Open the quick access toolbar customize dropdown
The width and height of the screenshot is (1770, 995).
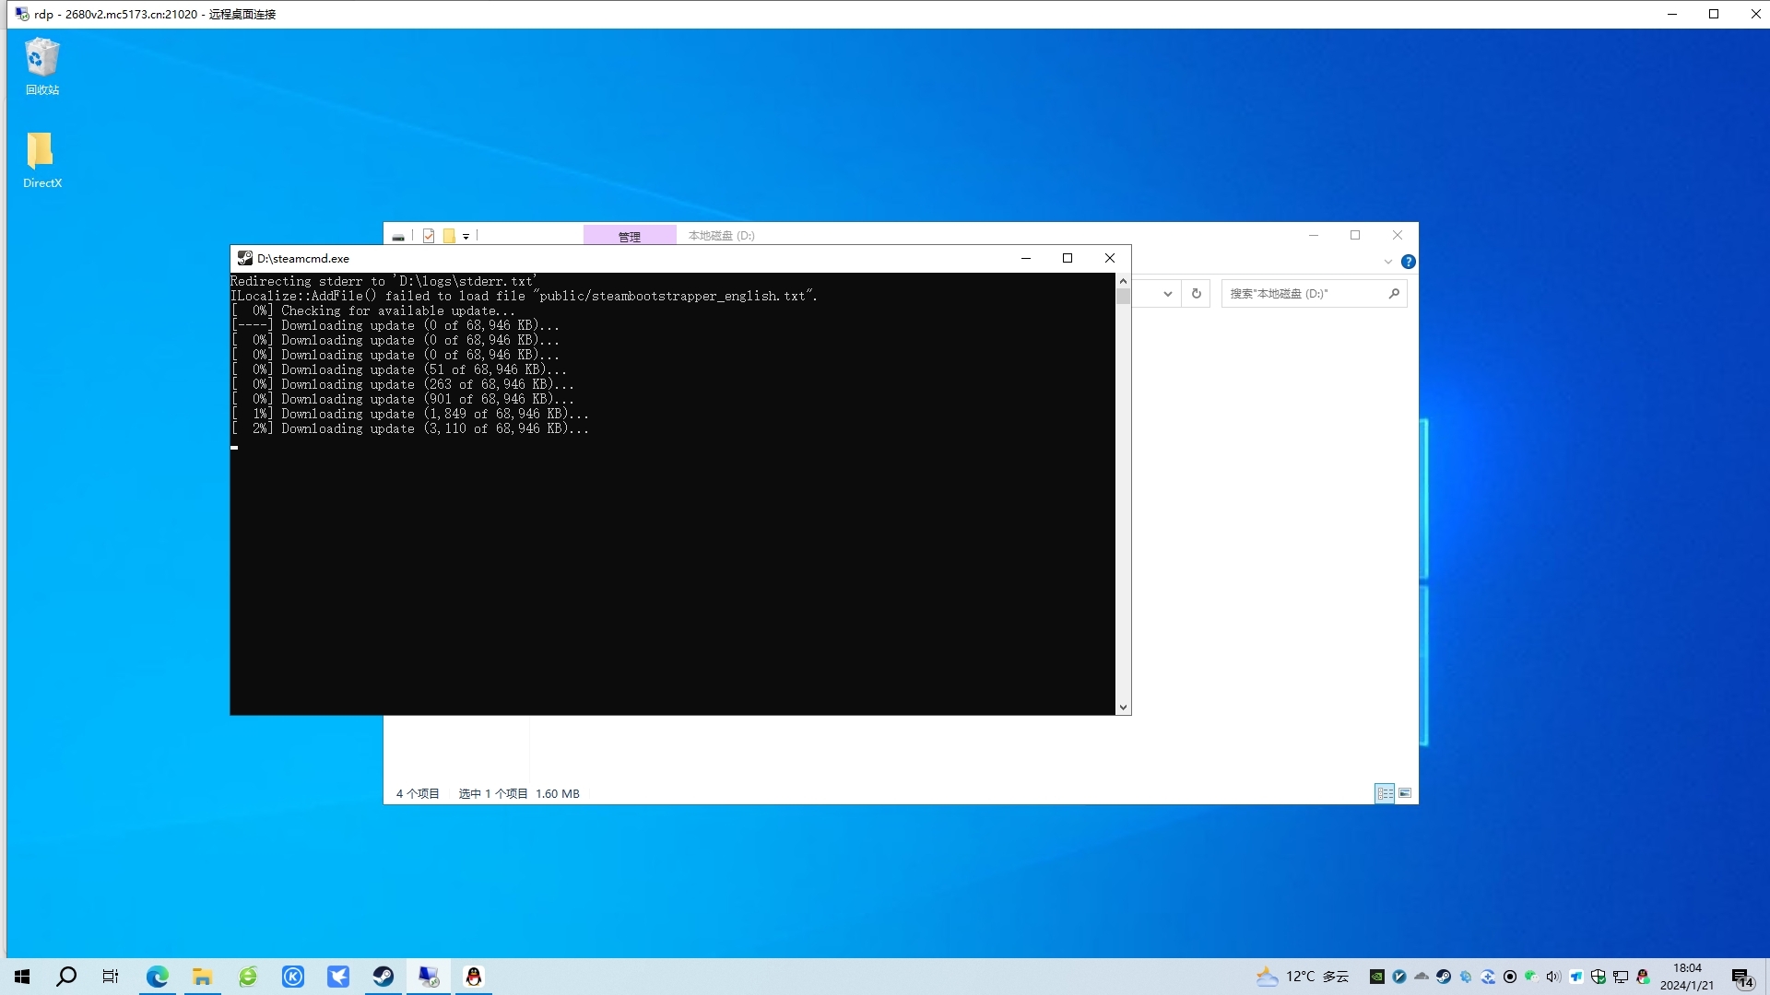pos(466,237)
